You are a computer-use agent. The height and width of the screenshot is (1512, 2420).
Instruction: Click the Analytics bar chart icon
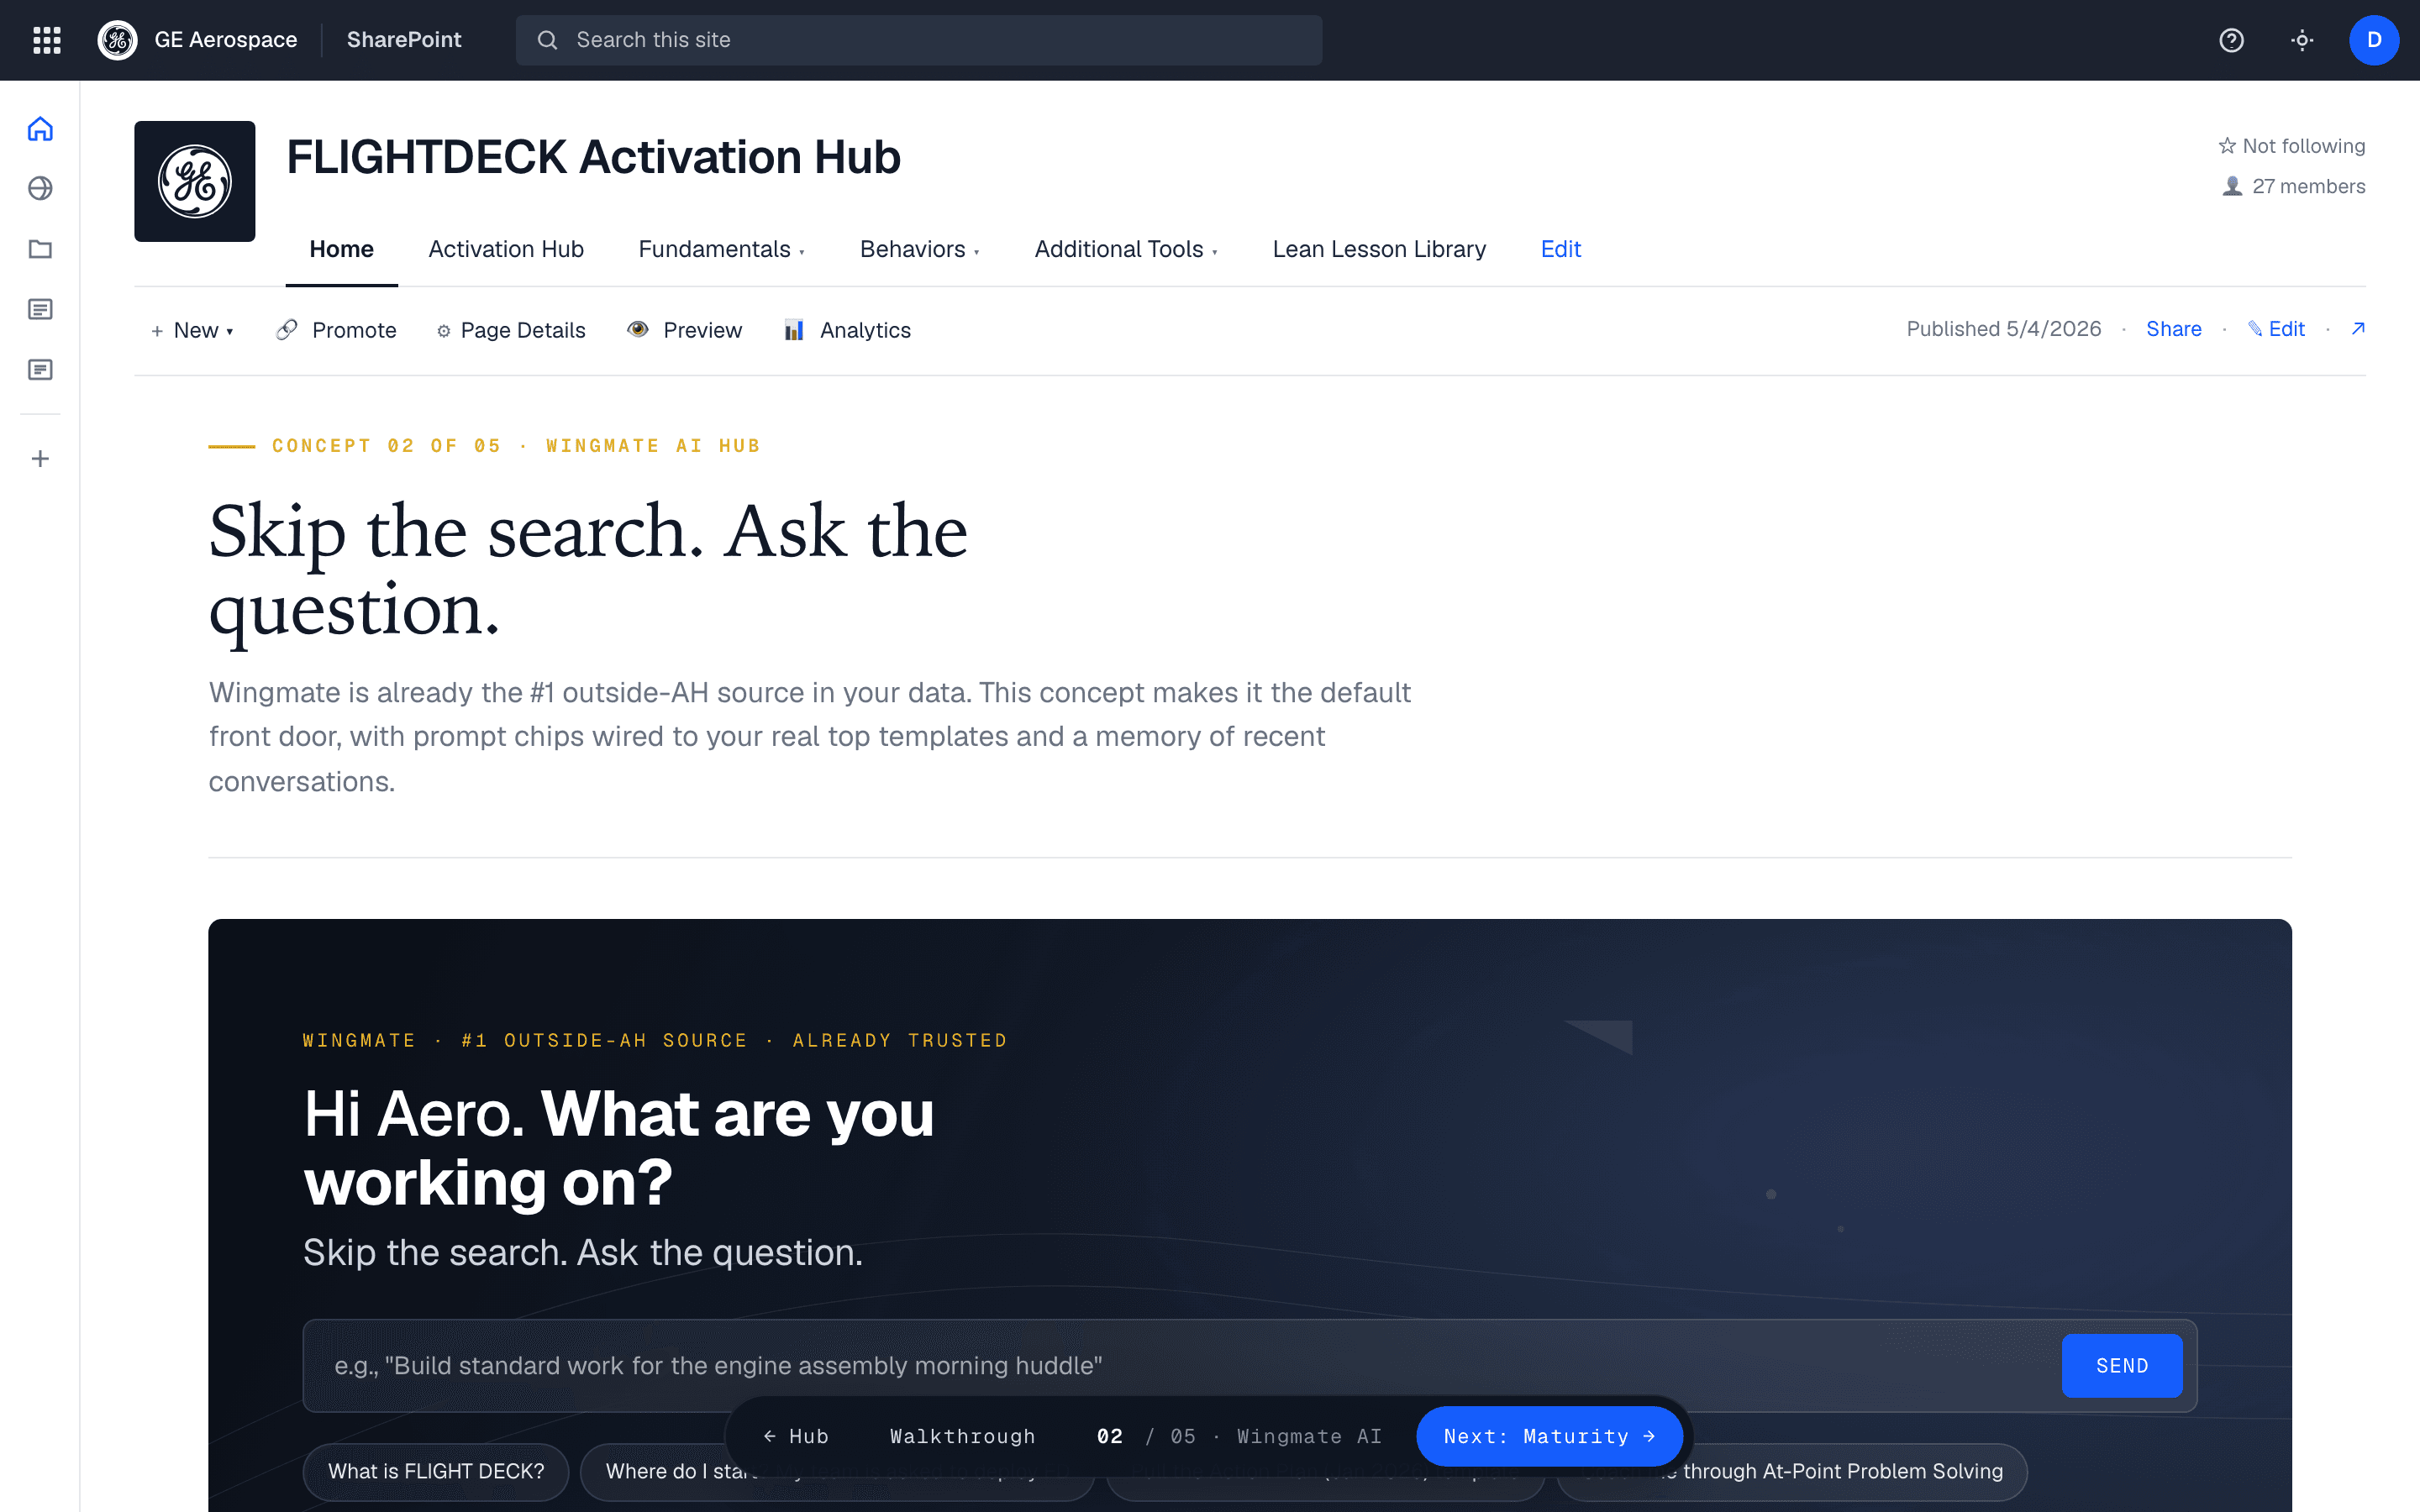[x=794, y=330]
